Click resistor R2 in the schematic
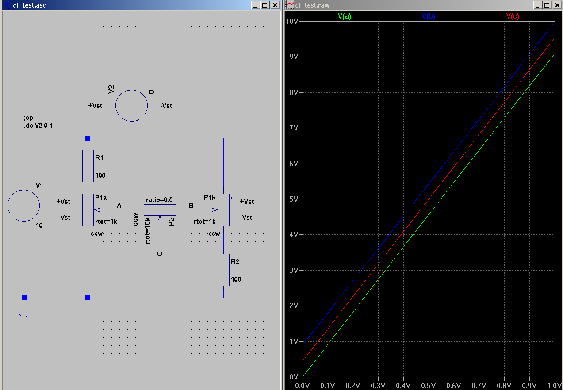Viewport: 563px width, 390px height. coord(224,270)
